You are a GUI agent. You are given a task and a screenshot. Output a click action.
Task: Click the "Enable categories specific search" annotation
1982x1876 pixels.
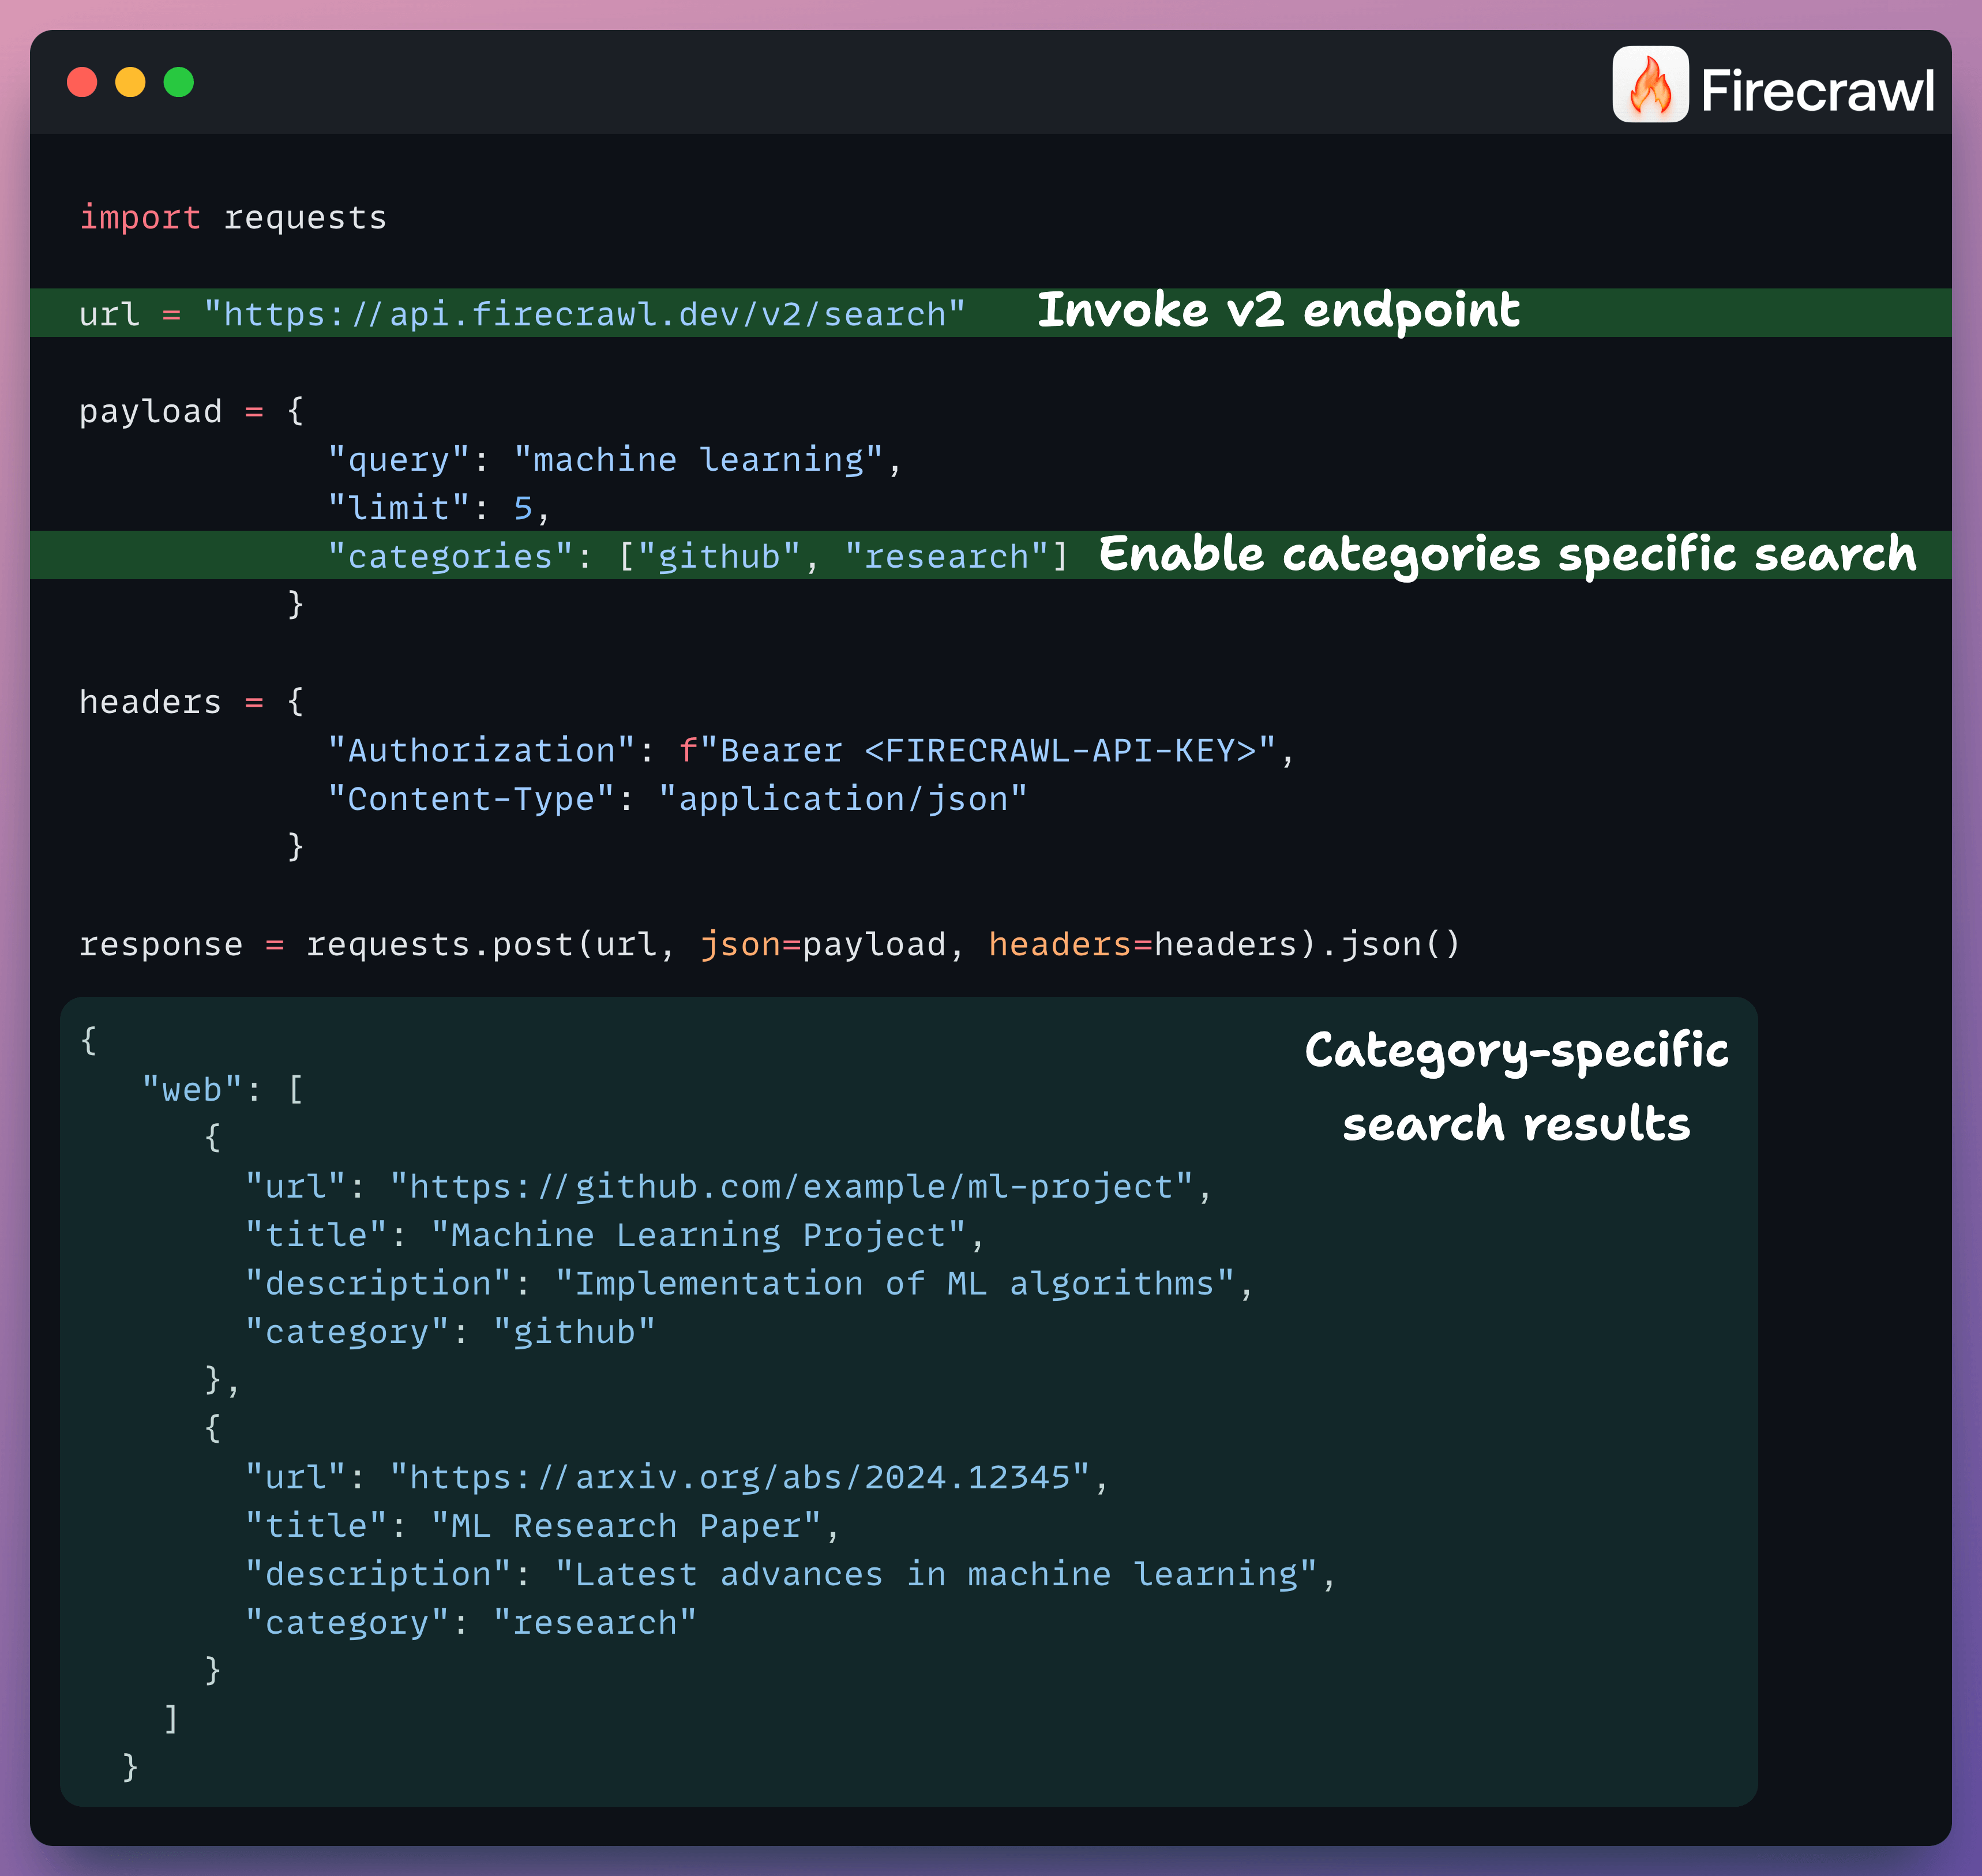(x=1507, y=554)
